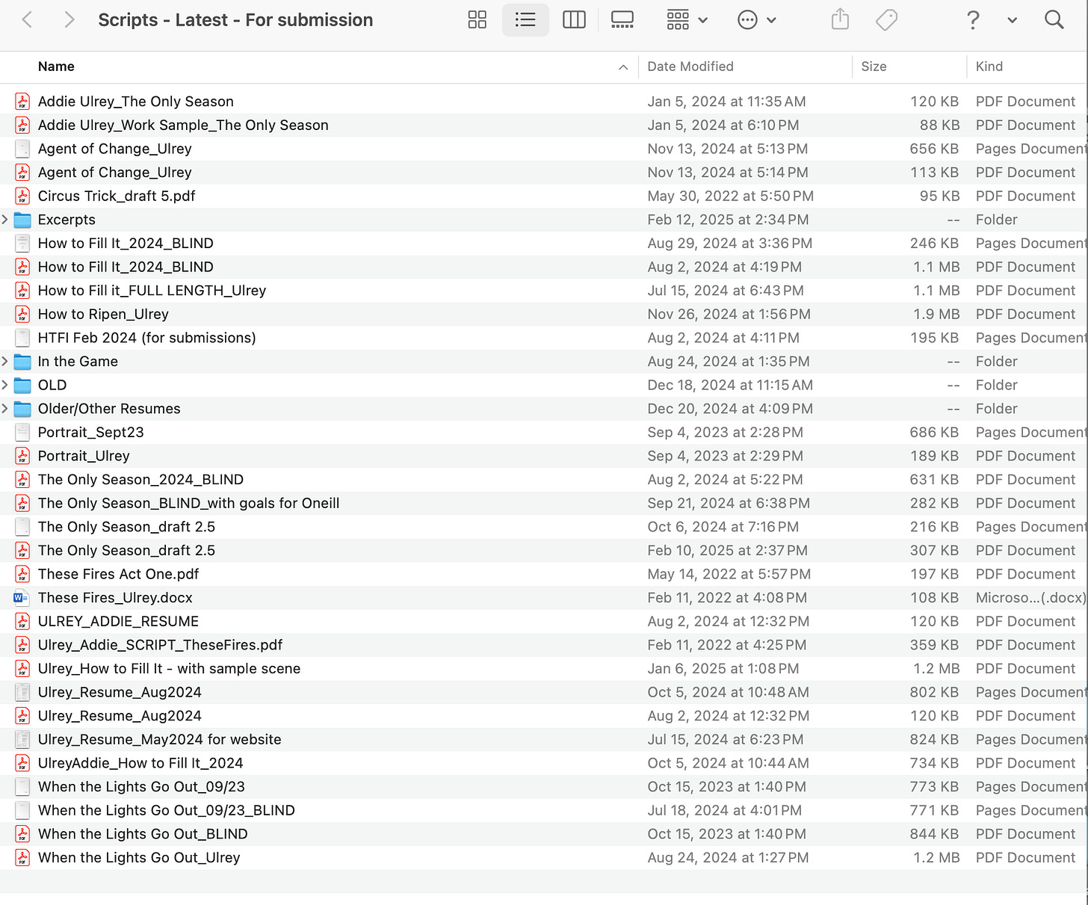
Task: Open the toolbar overflow chevron
Action: (x=1012, y=20)
